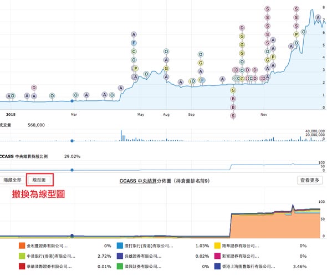Viewport: 327px width, 276px height.
Task: Click the 查看更多 view more button
Action: tap(310, 180)
